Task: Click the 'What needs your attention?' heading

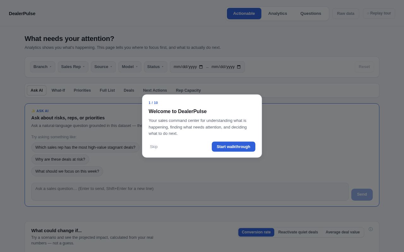Action: [69, 39]
